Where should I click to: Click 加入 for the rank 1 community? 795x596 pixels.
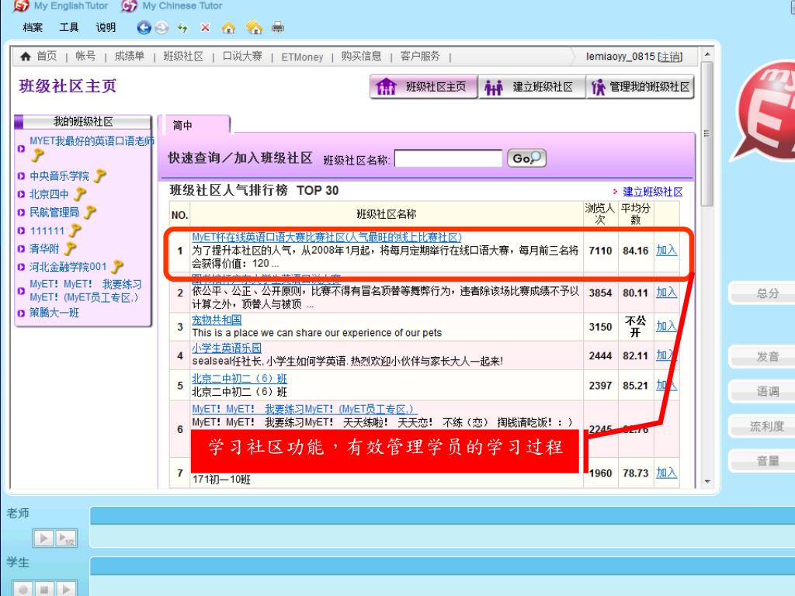click(666, 250)
